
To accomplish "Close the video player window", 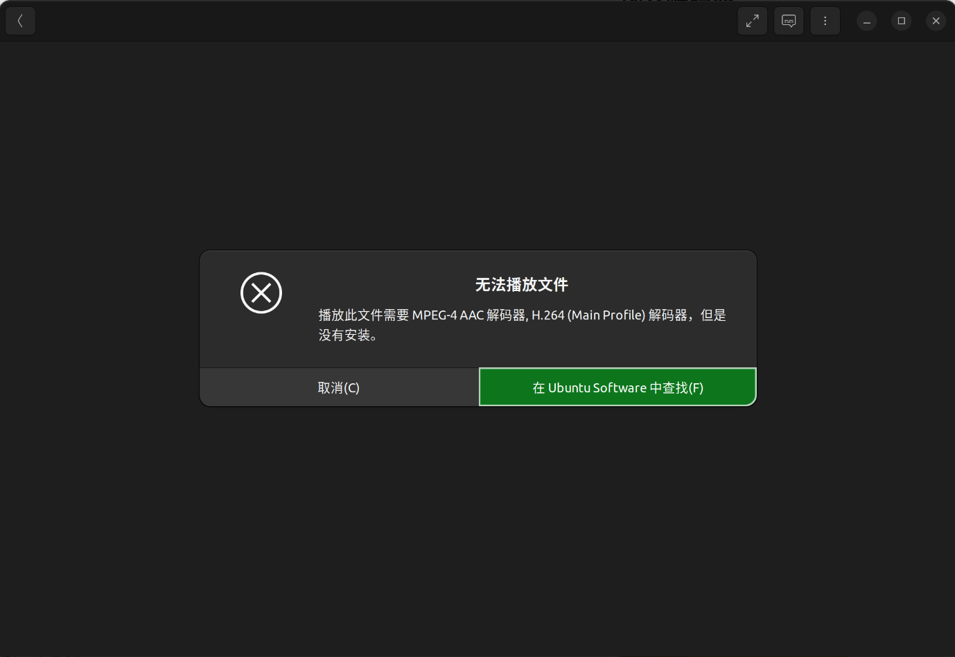I will [x=936, y=21].
